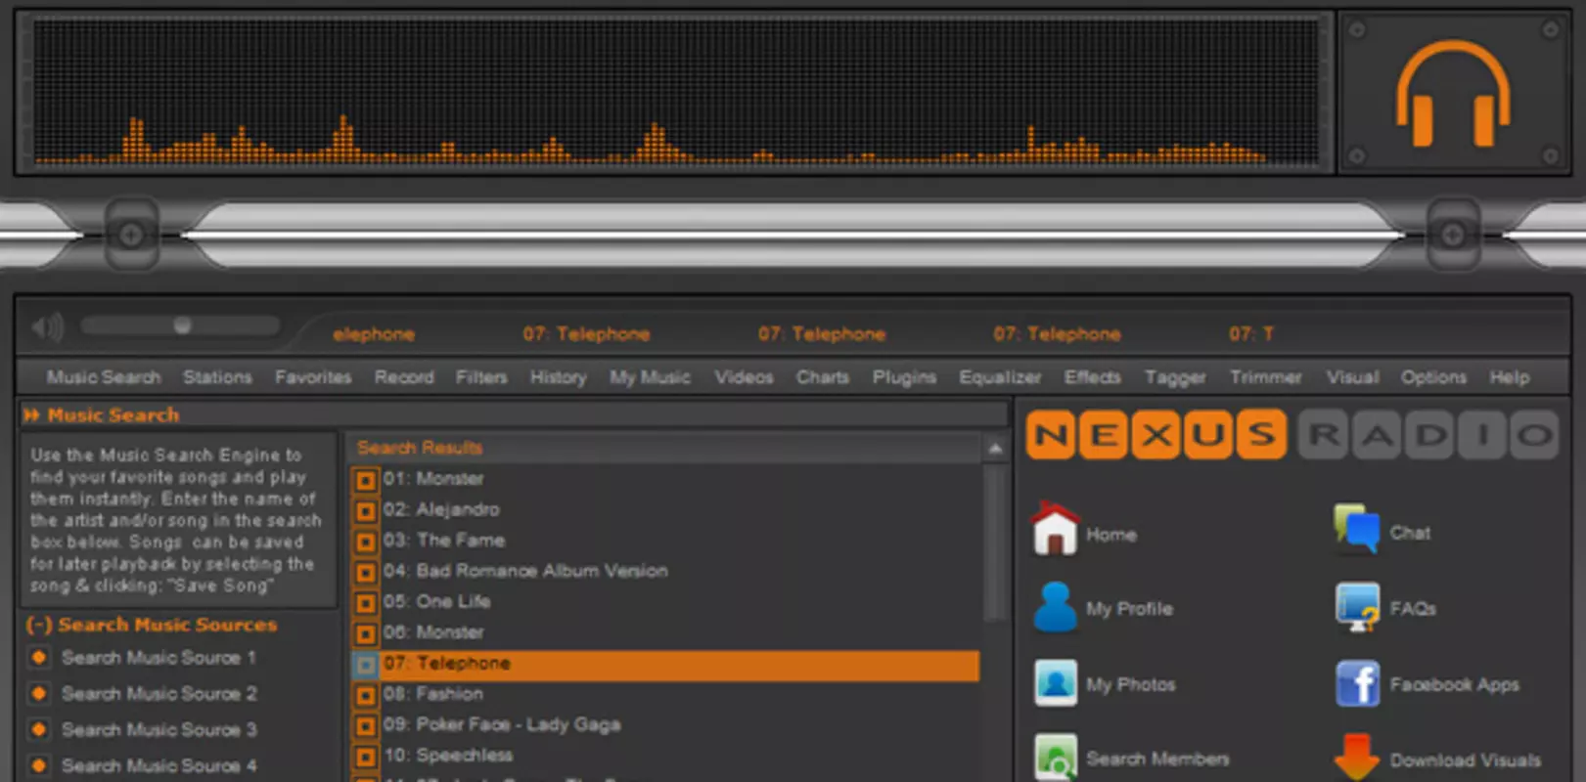The width and height of the screenshot is (1586, 782).
Task: Open the Music Search menu
Action: pyautogui.click(x=104, y=377)
